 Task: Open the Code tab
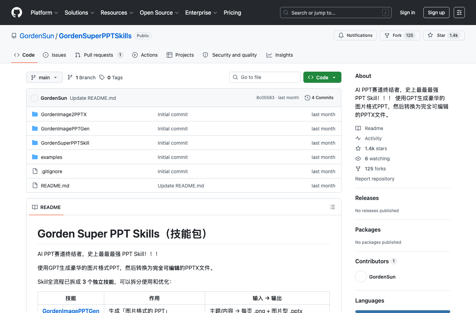pos(24,55)
